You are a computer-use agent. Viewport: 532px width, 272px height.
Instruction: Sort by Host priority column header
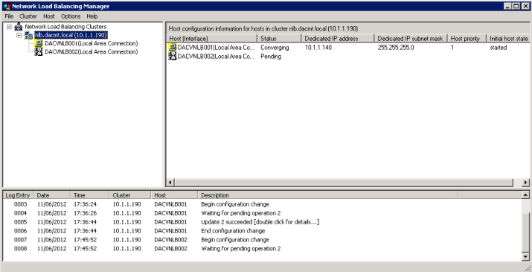[467, 39]
